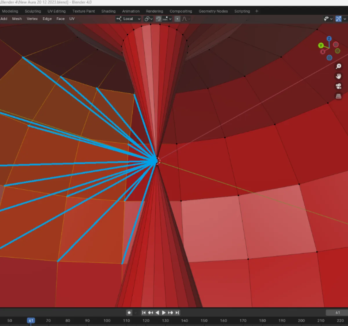Click the green Y axis on navigation gizmo
Viewport: 348px width, 326px height.
point(321,46)
